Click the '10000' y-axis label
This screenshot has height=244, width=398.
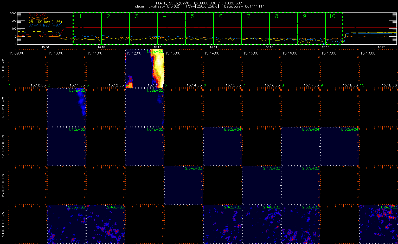coord(12,13)
